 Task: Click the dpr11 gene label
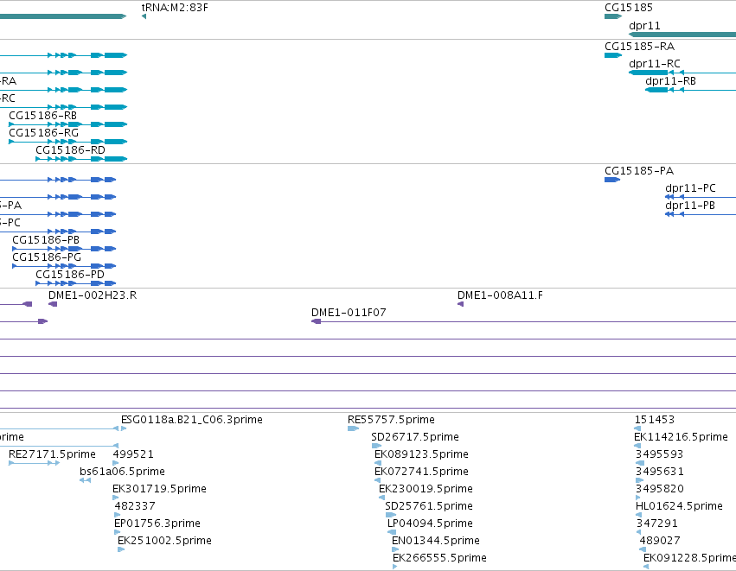[x=644, y=26]
